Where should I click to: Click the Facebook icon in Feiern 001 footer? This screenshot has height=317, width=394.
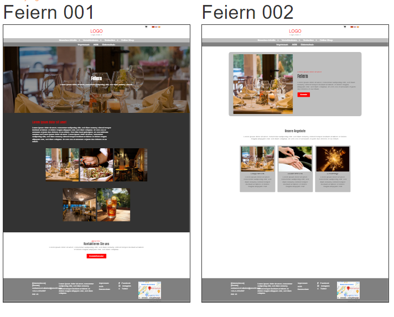120,283
